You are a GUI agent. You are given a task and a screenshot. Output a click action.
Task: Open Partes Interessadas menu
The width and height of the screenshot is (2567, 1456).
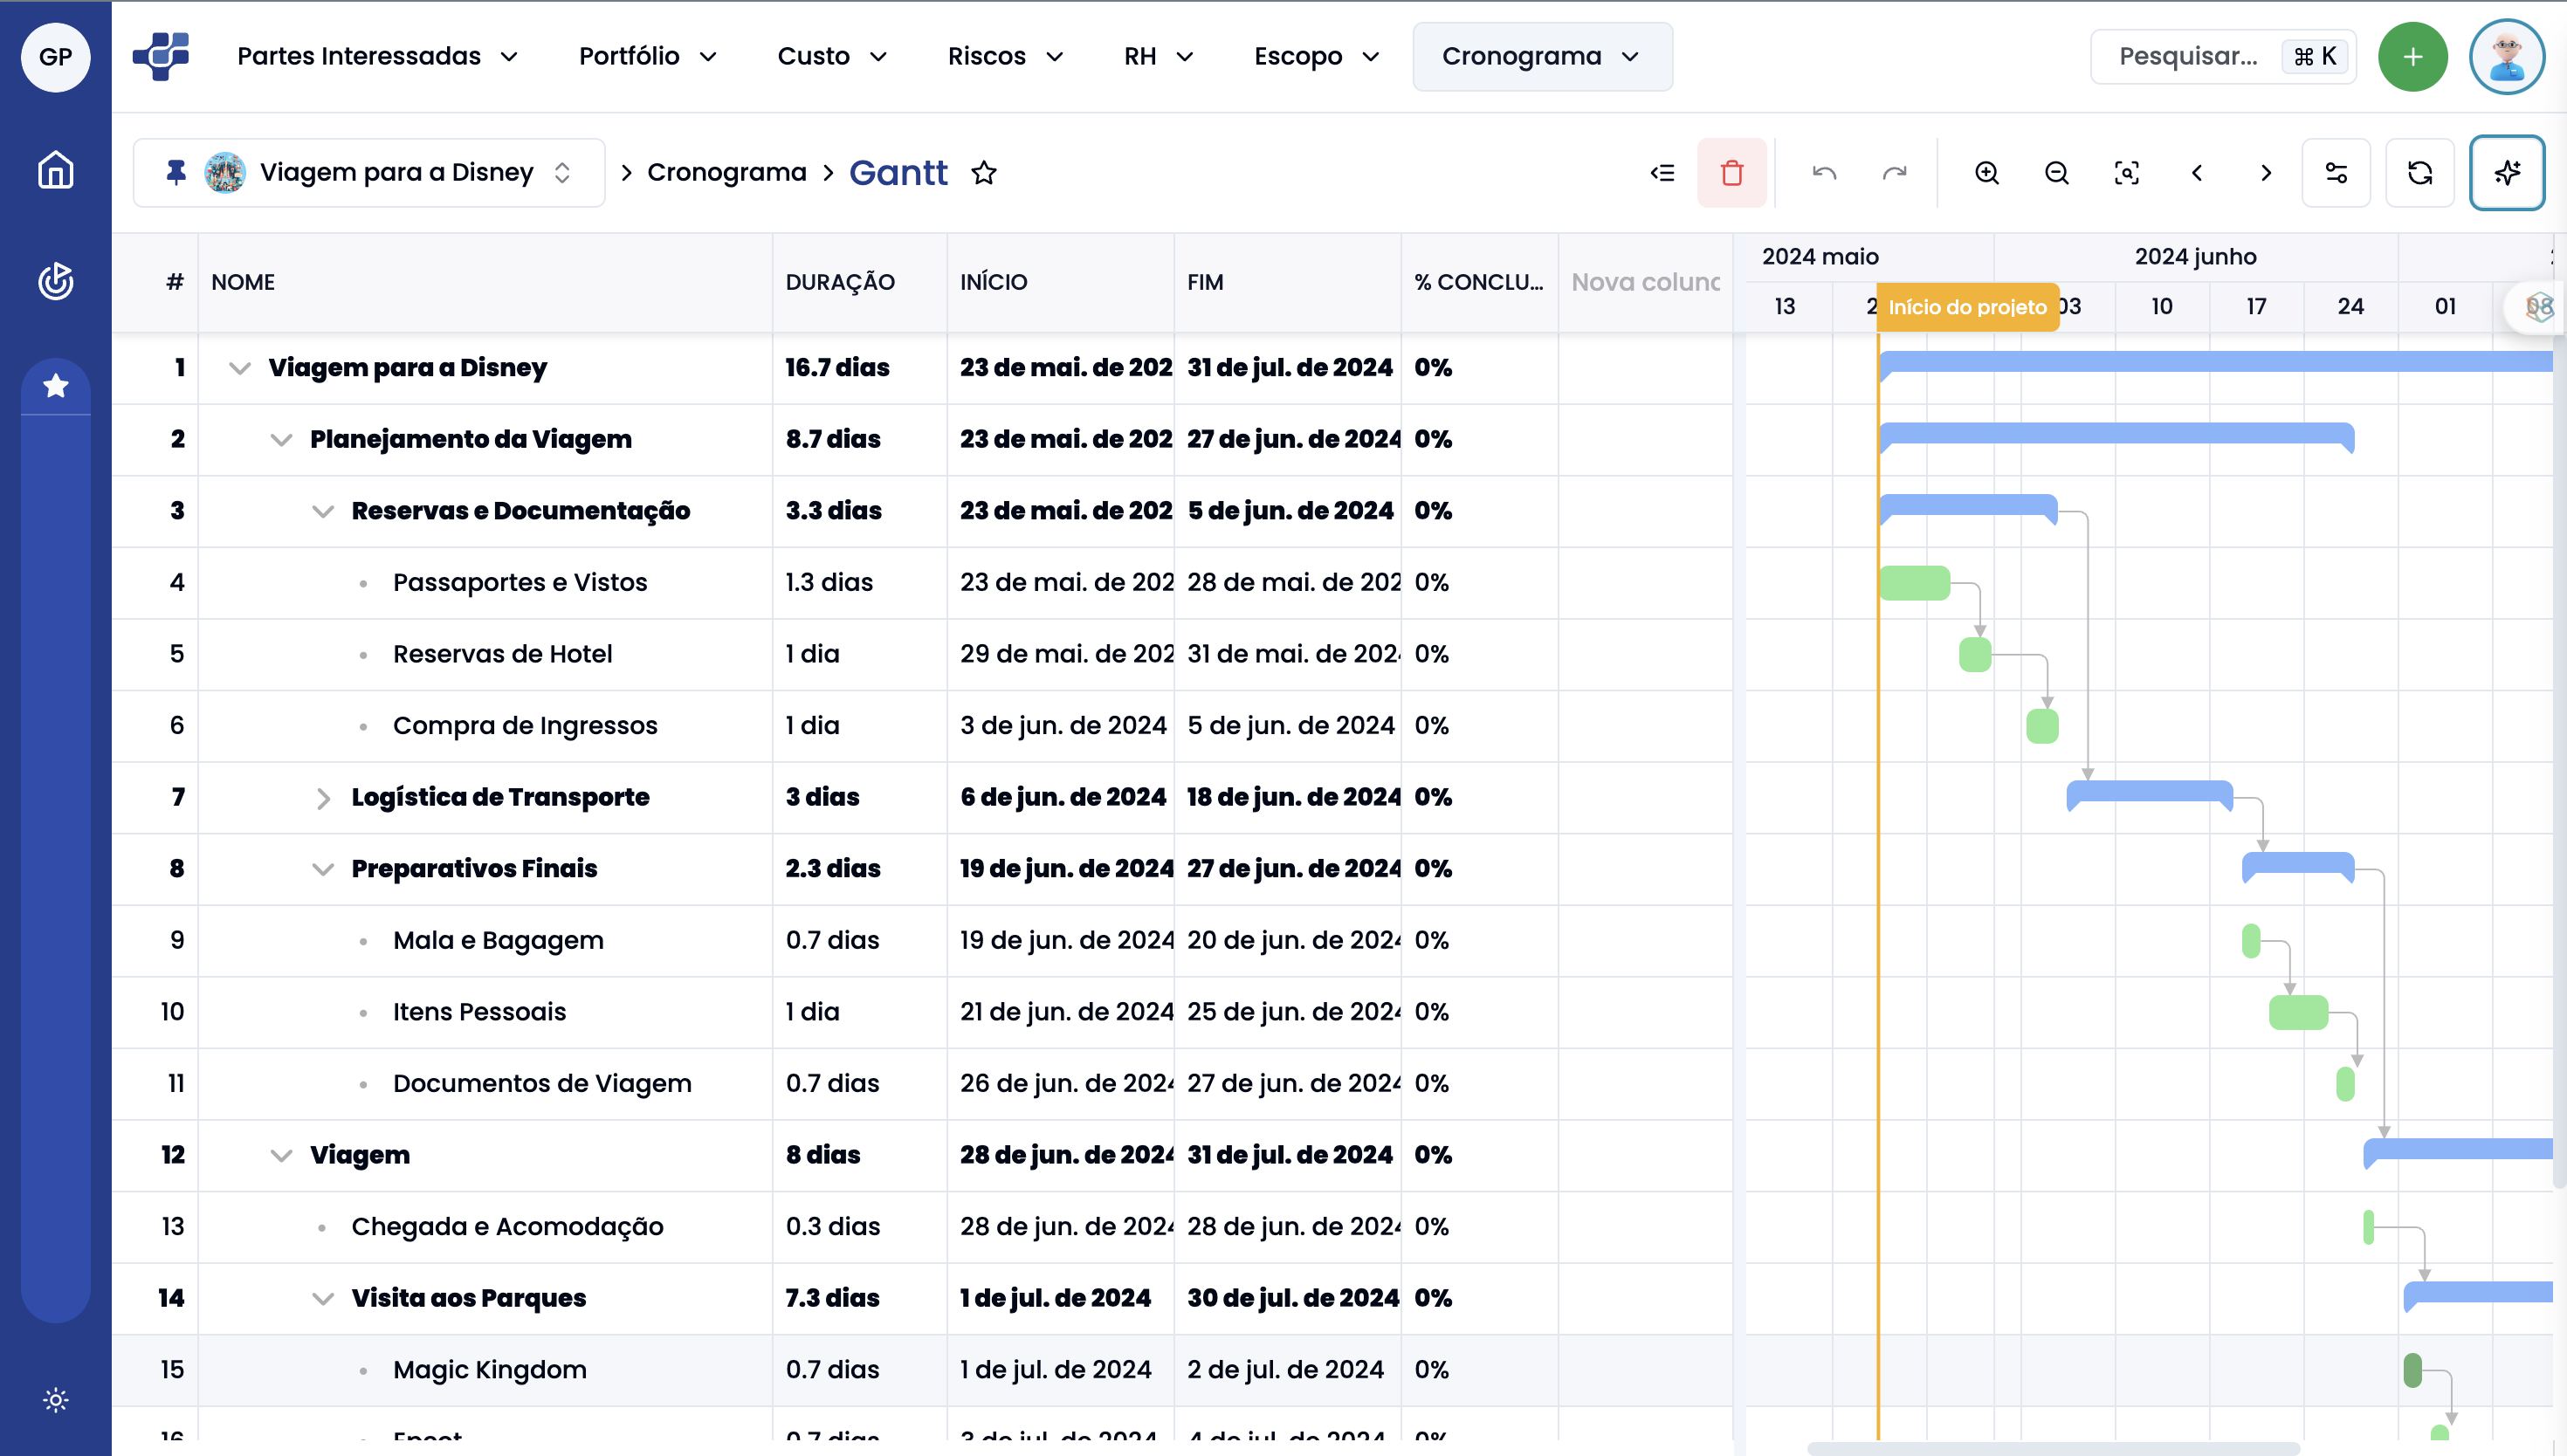click(x=377, y=56)
